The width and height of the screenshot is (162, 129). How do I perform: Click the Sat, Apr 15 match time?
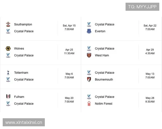(69, 27)
